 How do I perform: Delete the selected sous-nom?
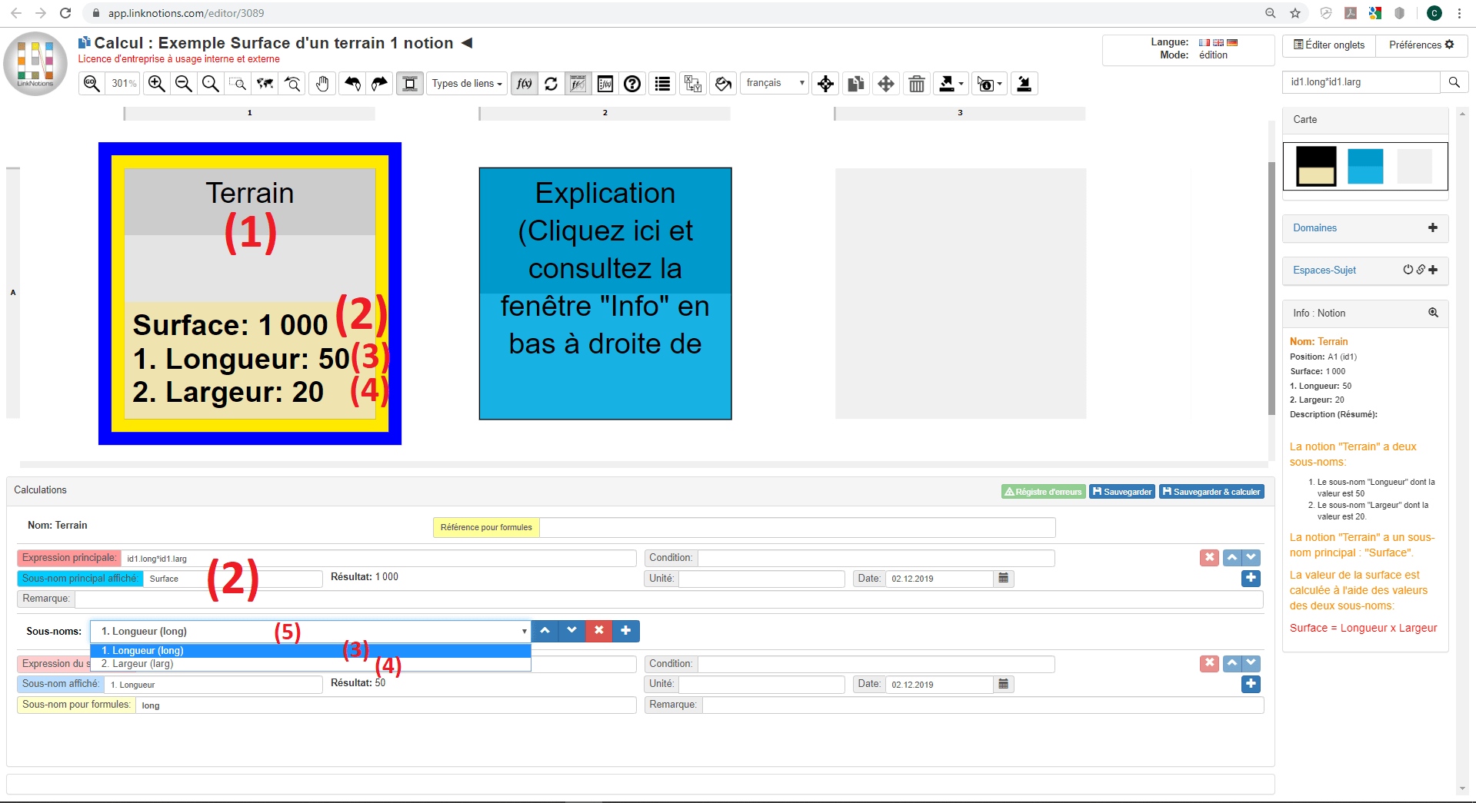(x=598, y=631)
